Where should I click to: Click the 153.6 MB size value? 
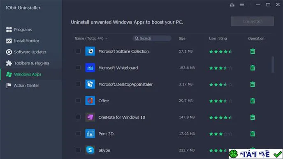pos(187,68)
